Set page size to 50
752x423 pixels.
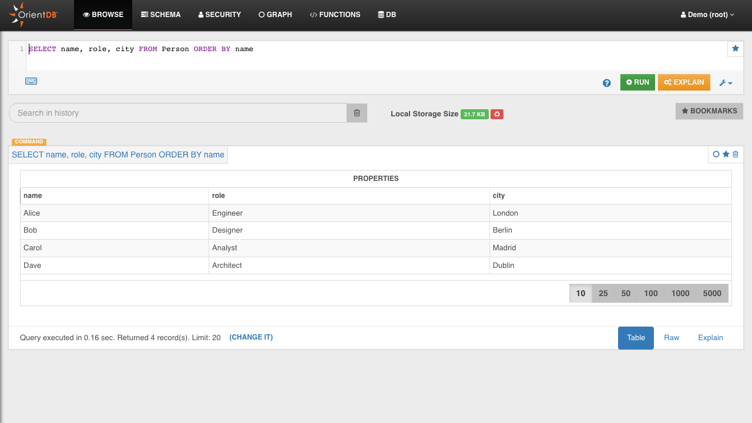pyautogui.click(x=626, y=293)
